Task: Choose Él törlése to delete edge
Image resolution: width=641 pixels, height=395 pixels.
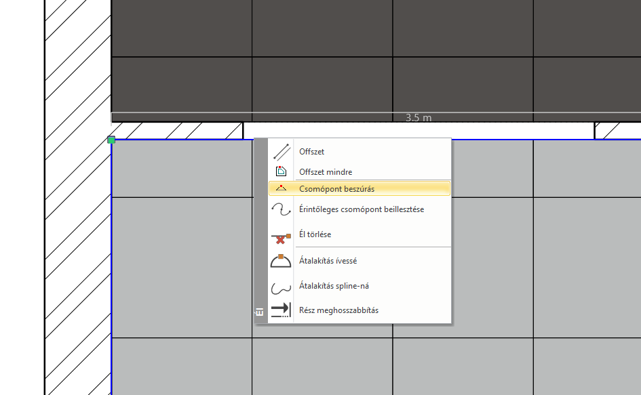Action: pos(360,234)
